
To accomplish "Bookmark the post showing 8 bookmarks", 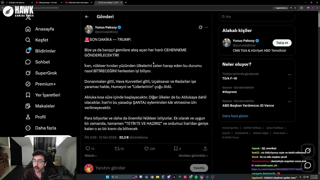I will (176, 148).
